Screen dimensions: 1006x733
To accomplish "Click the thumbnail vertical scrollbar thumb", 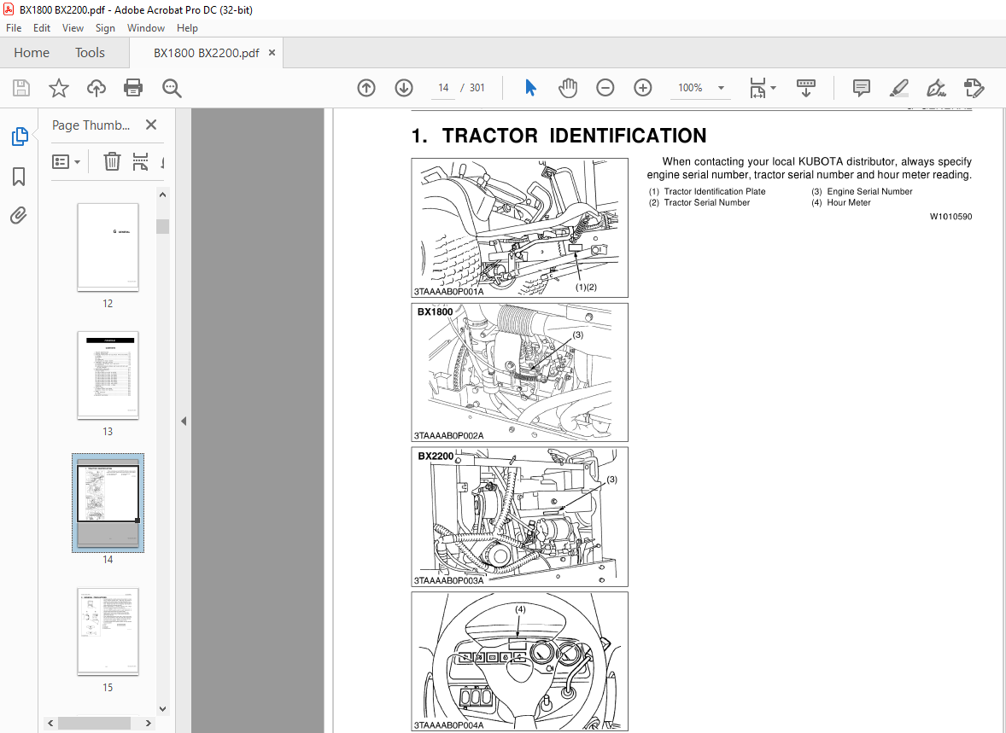I will coord(163,226).
